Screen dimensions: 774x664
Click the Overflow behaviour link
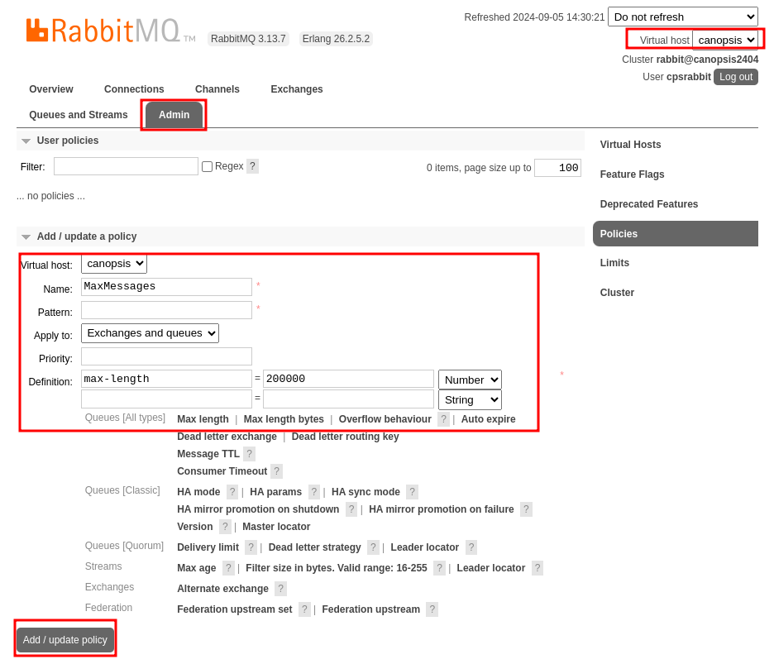pos(385,419)
